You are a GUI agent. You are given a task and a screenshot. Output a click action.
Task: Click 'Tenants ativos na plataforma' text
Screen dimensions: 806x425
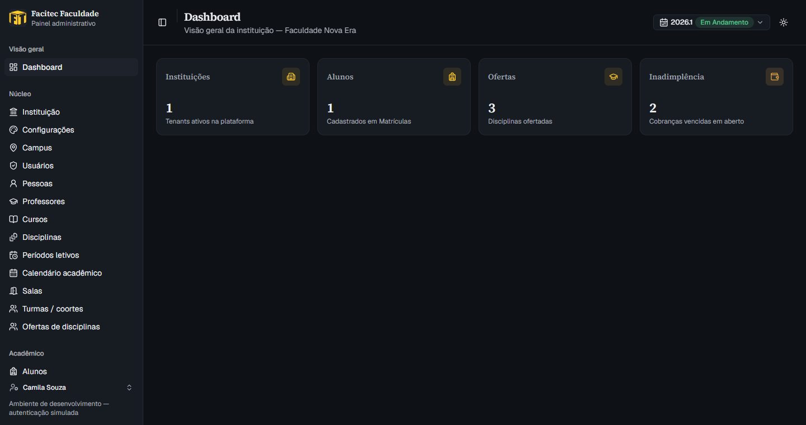pyautogui.click(x=209, y=121)
